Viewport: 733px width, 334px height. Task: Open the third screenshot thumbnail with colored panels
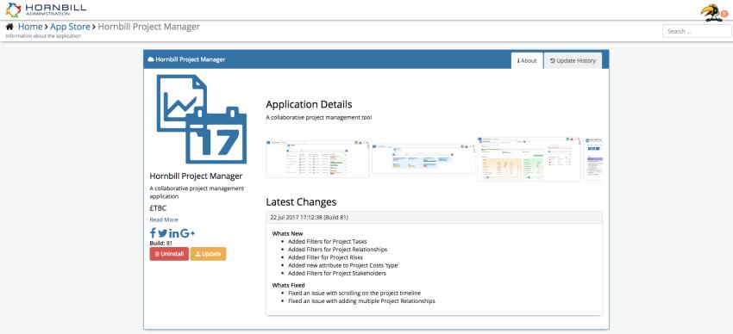(529, 159)
